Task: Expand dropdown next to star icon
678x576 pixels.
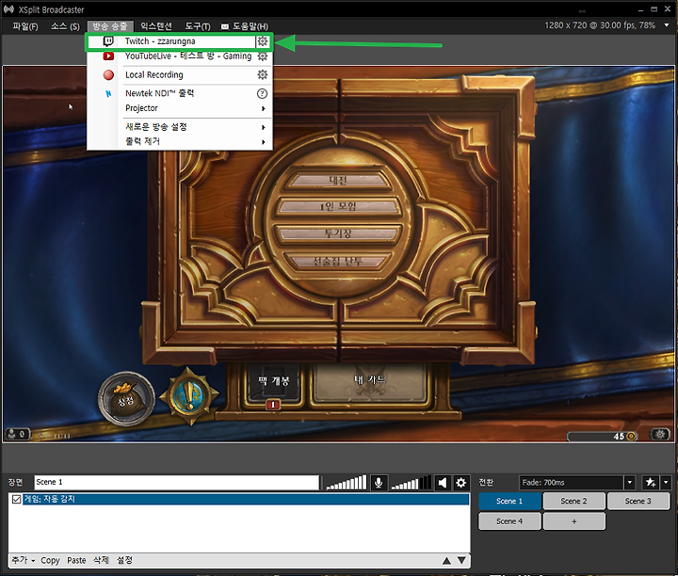Action: 666,482
